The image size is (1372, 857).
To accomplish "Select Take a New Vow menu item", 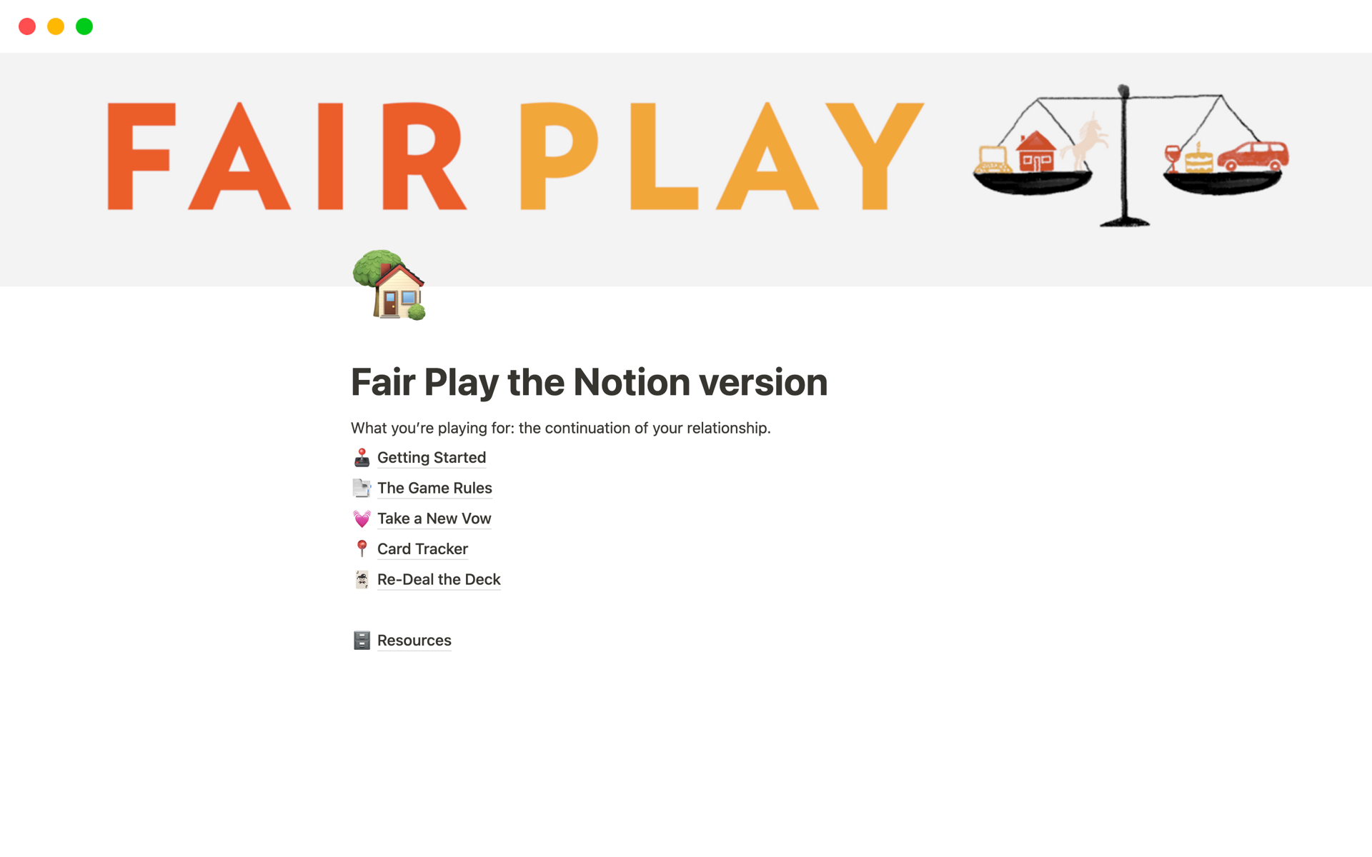I will pos(434,517).
